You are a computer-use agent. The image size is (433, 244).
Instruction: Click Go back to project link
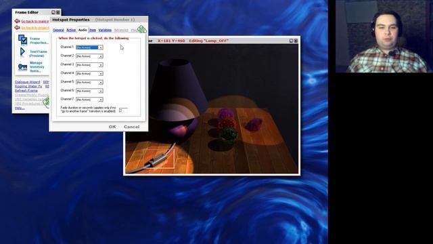click(35, 28)
